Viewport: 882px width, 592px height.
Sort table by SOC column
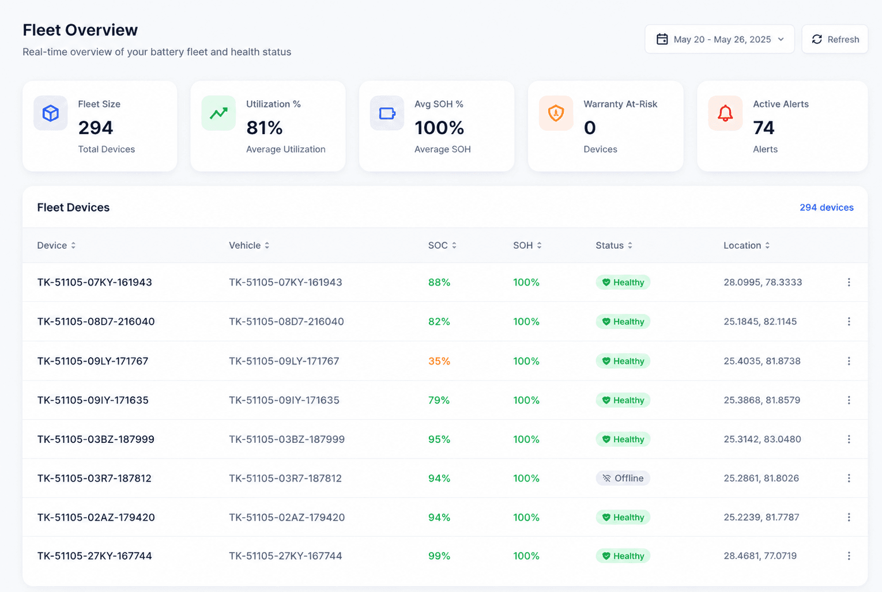pyautogui.click(x=442, y=245)
